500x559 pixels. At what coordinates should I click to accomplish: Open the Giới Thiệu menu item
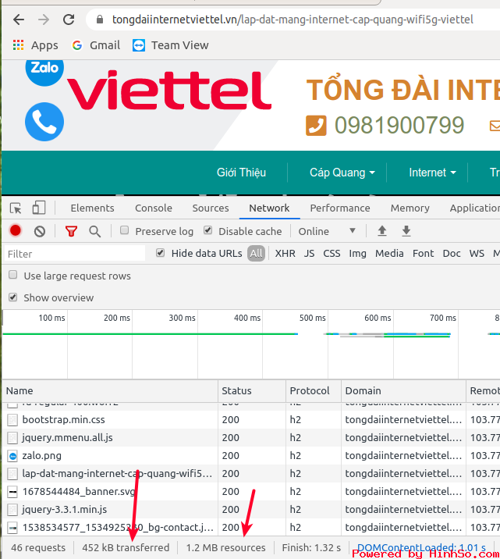[242, 173]
